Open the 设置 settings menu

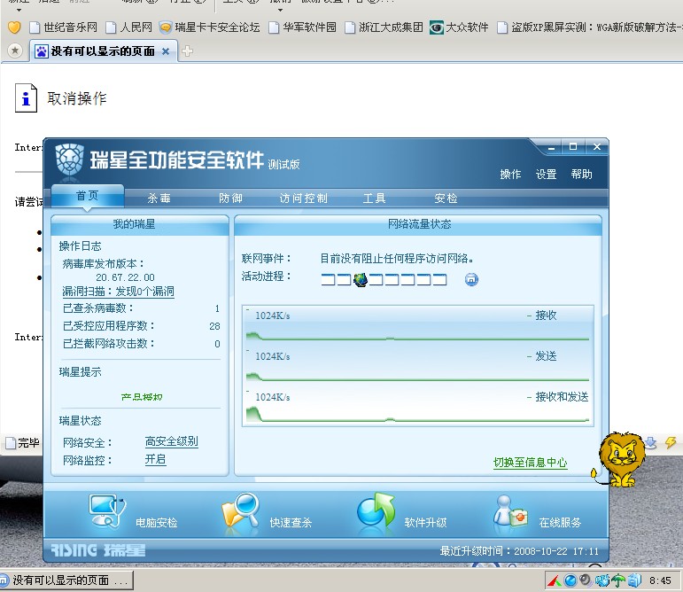point(546,175)
